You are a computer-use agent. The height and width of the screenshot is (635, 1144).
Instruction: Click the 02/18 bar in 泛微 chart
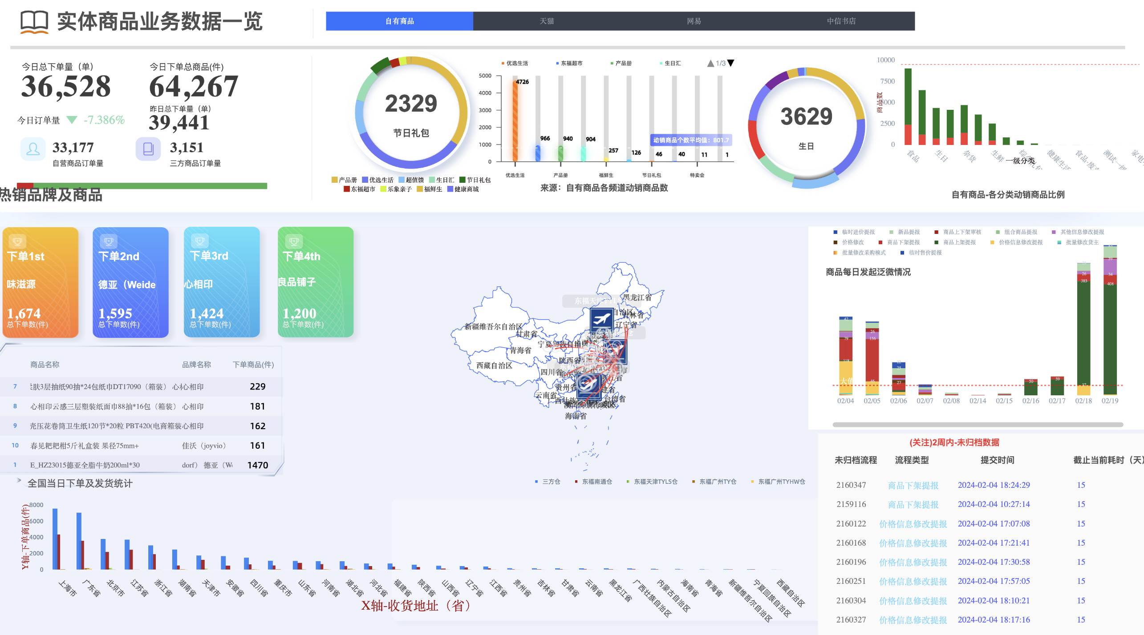click(x=1083, y=329)
